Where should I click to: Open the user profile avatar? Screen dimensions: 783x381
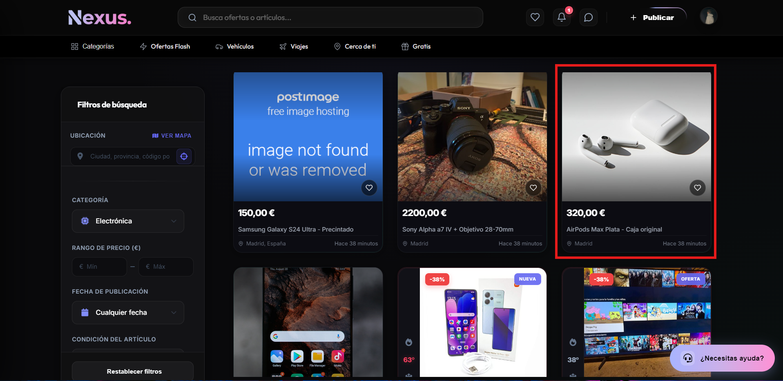tap(709, 16)
